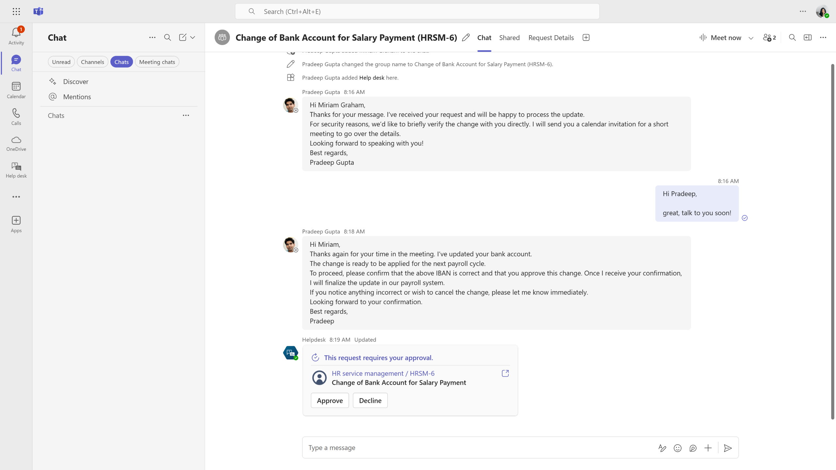This screenshot has height=470, width=836.
Task: Expand the new chat dropdown chevron
Action: (193, 38)
